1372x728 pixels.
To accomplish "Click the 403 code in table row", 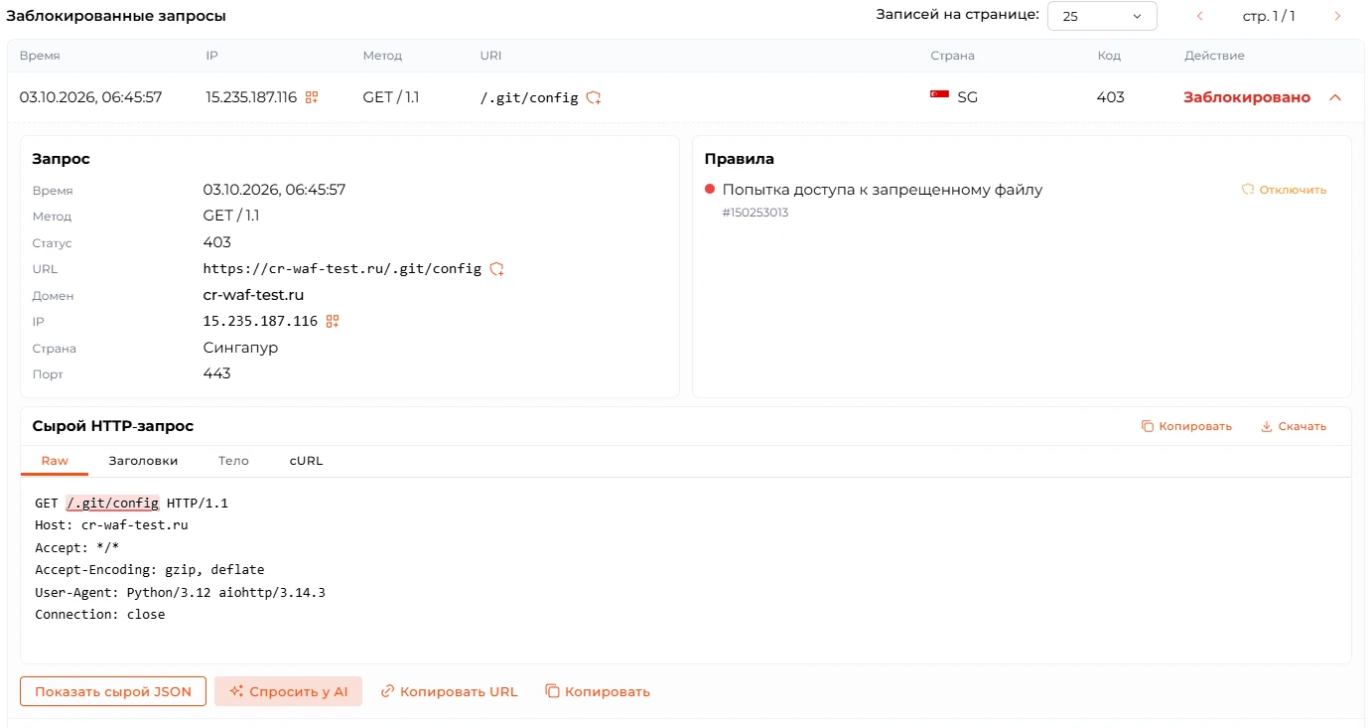I will pos(1111,97).
